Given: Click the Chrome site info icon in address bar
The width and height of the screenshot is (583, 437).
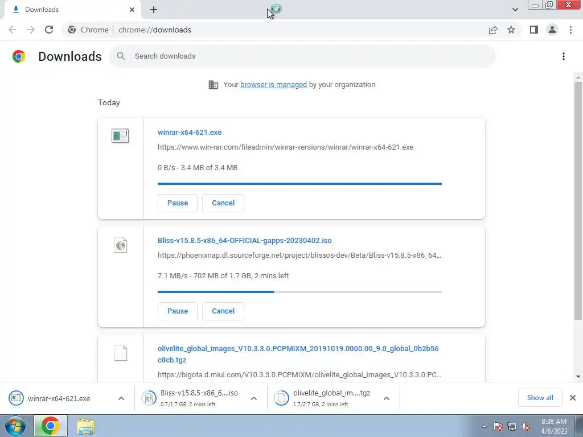Looking at the screenshot, I should (72, 30).
